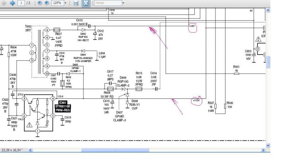Screen dimensions: 286x167
Task: Click the Hledat search field
Action: coord(108,3)
